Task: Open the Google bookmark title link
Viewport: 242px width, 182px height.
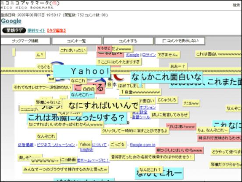Action: coord(11,21)
